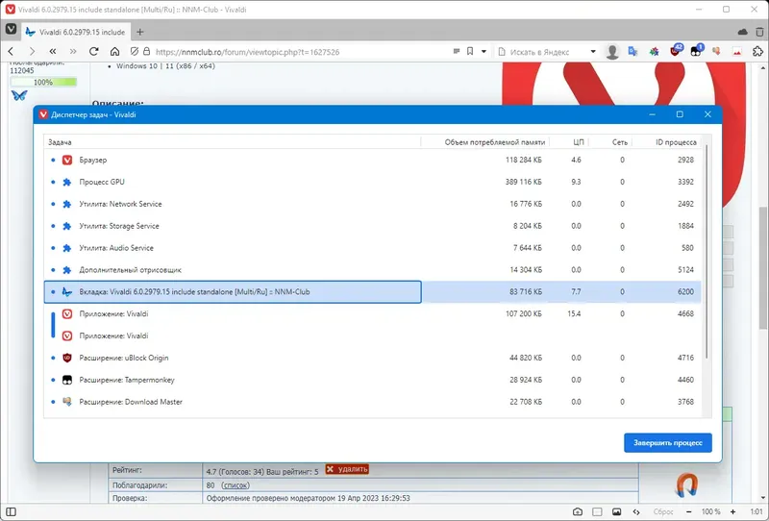Image resolution: width=769 pixels, height=521 pixels.
Task: Expand the address bar dropdown arrow
Action: [484, 52]
